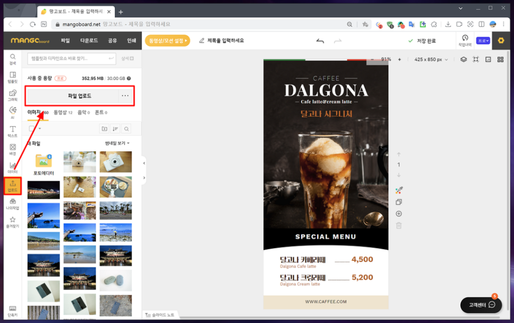Open the 작업내역 work history icon

(x=465, y=40)
